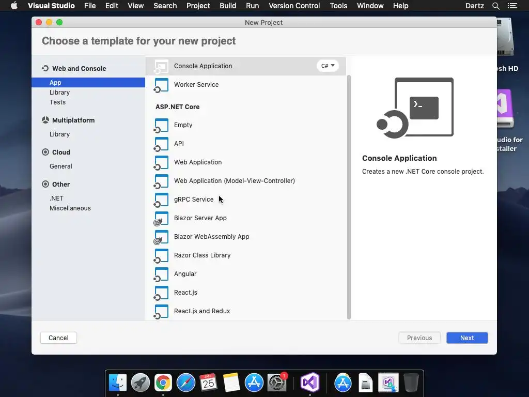
Task: Open the Tools menu
Action: pyautogui.click(x=338, y=6)
